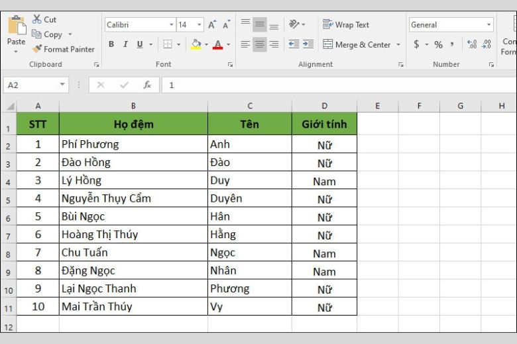Open General number format dropdown
Image resolution: width=517 pixels, height=344 pixels.
click(x=488, y=24)
